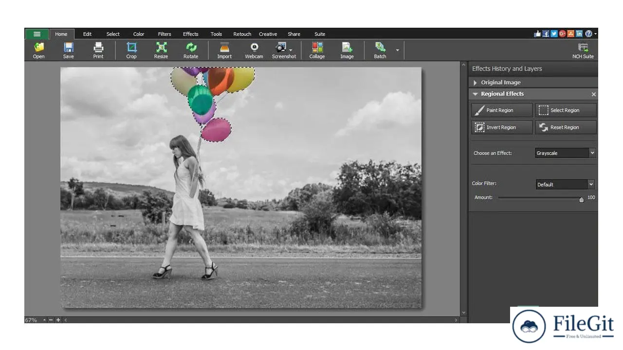Adjust the Amount slider handle

pos(581,199)
